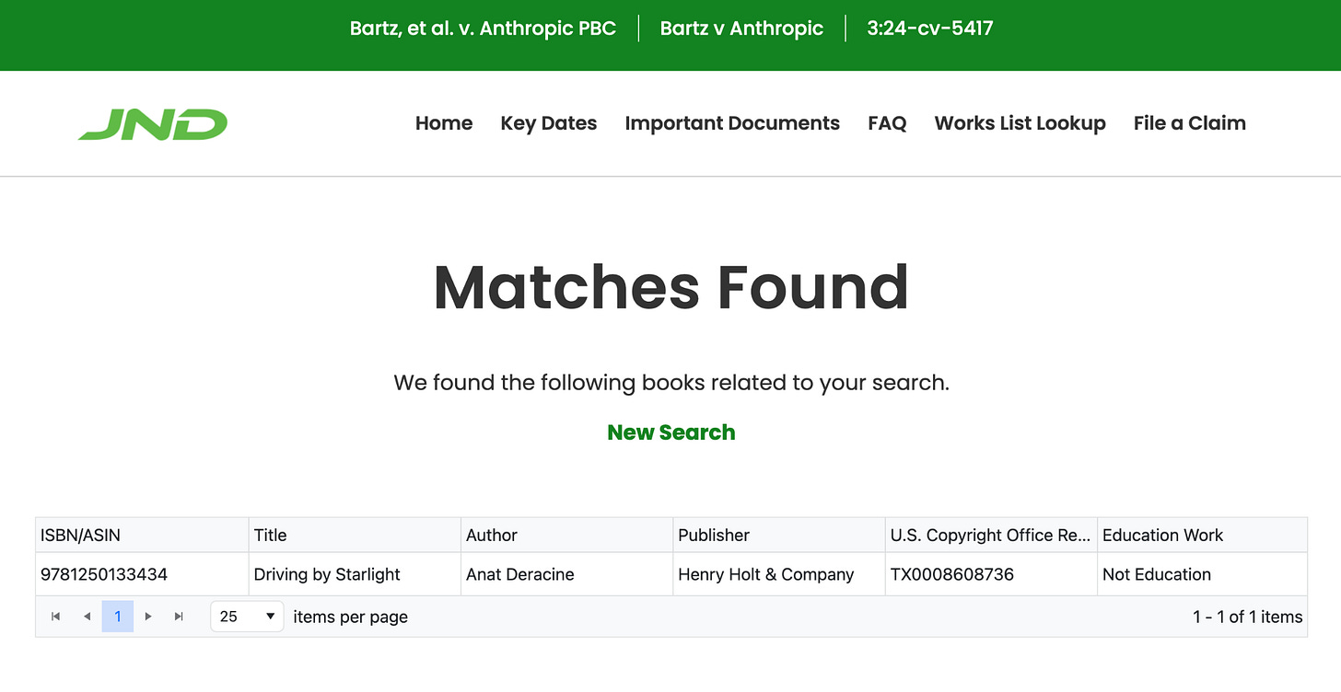
Task: Click the New Search link
Action: [671, 432]
